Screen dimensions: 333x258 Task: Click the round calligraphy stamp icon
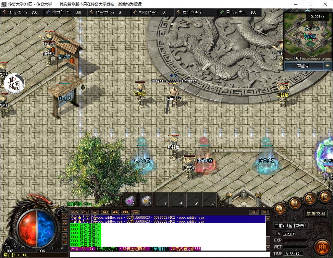[x=14, y=83]
